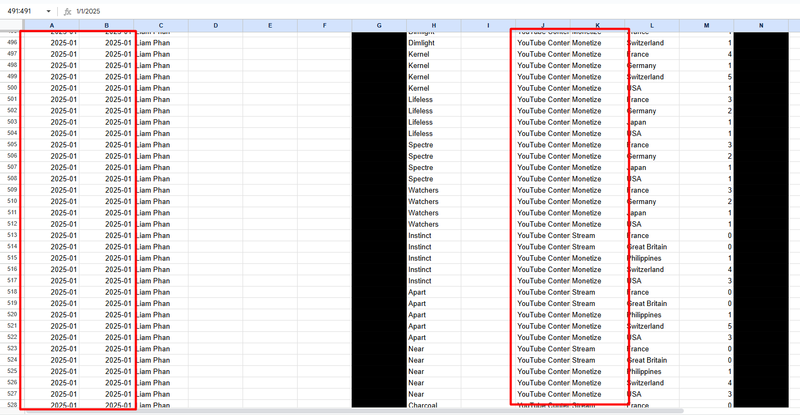
Task: Select the Watchers cell in row 509
Action: coord(433,190)
